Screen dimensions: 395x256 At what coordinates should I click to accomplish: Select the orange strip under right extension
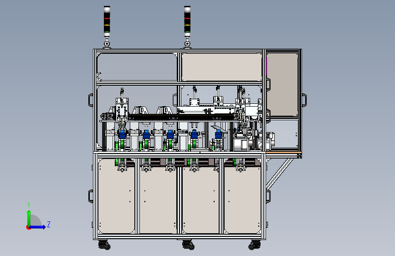(284, 153)
